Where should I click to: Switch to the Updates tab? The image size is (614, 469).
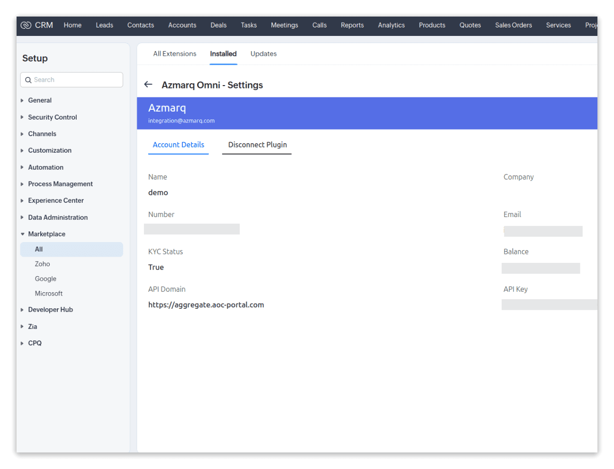pyautogui.click(x=264, y=54)
